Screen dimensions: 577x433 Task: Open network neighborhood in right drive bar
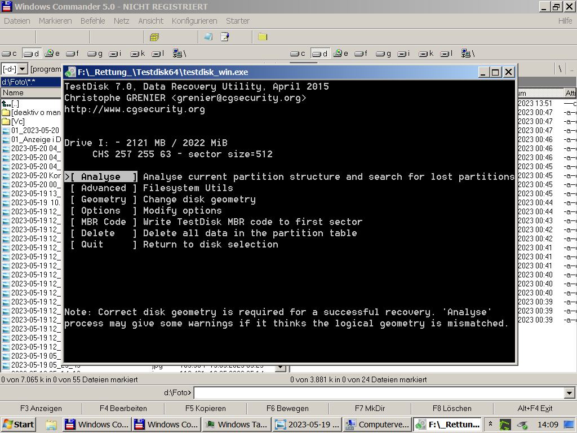(468, 54)
